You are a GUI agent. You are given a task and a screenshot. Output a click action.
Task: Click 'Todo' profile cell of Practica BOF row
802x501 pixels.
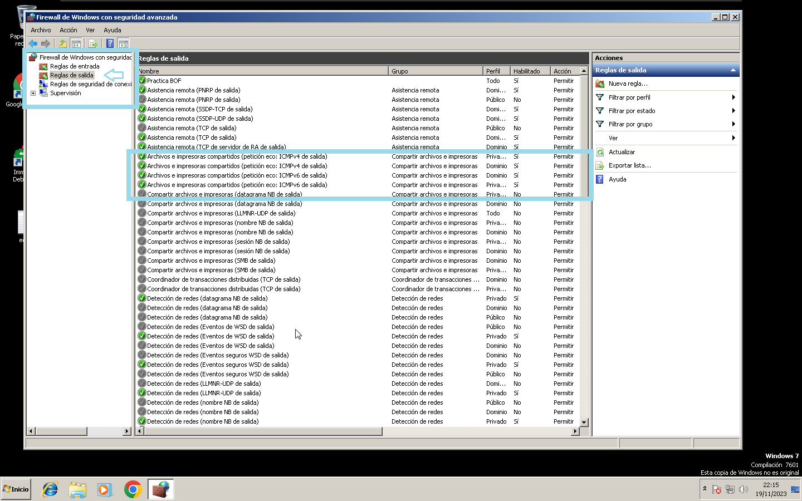(493, 81)
